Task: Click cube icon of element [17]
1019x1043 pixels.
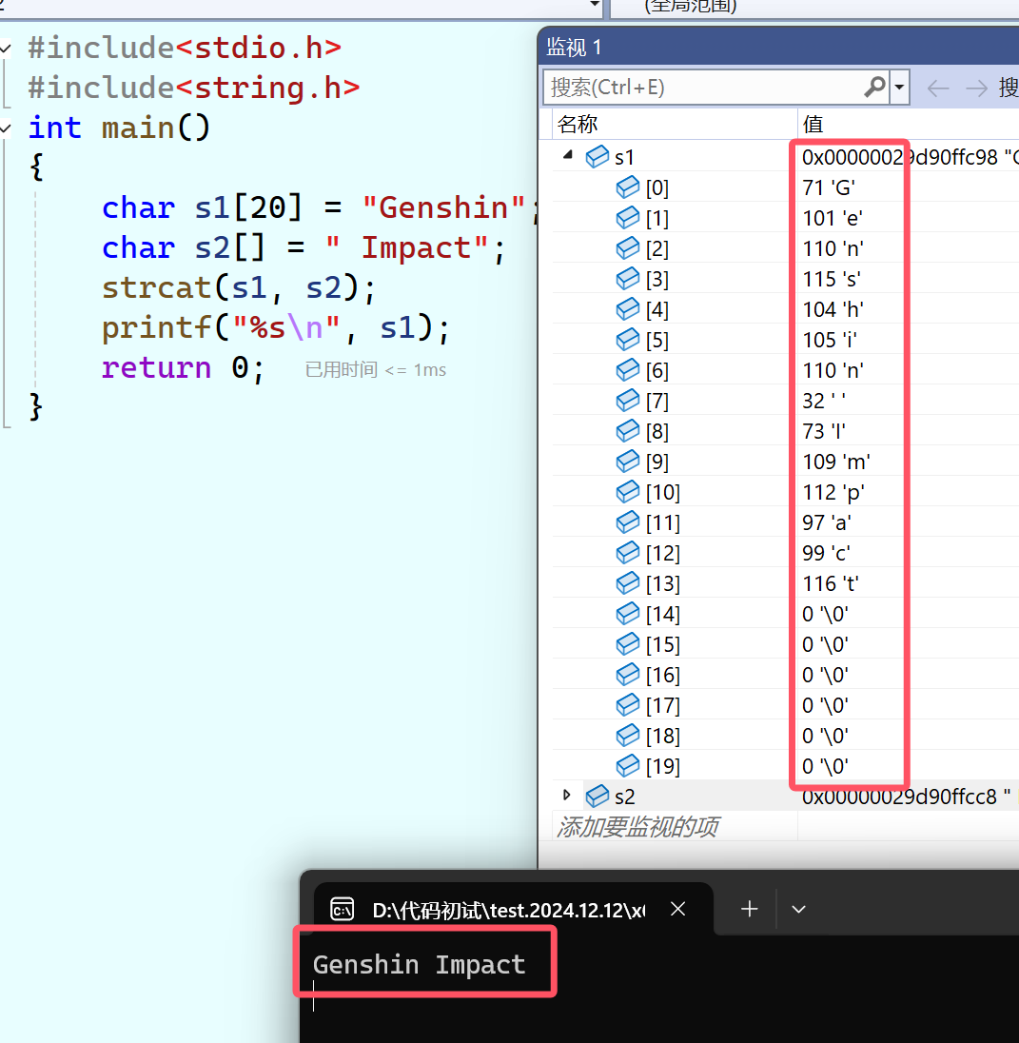Action: pyautogui.click(x=628, y=705)
